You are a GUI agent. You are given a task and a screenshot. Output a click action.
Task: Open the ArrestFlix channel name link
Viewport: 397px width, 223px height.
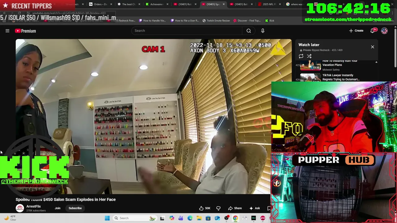point(33,206)
